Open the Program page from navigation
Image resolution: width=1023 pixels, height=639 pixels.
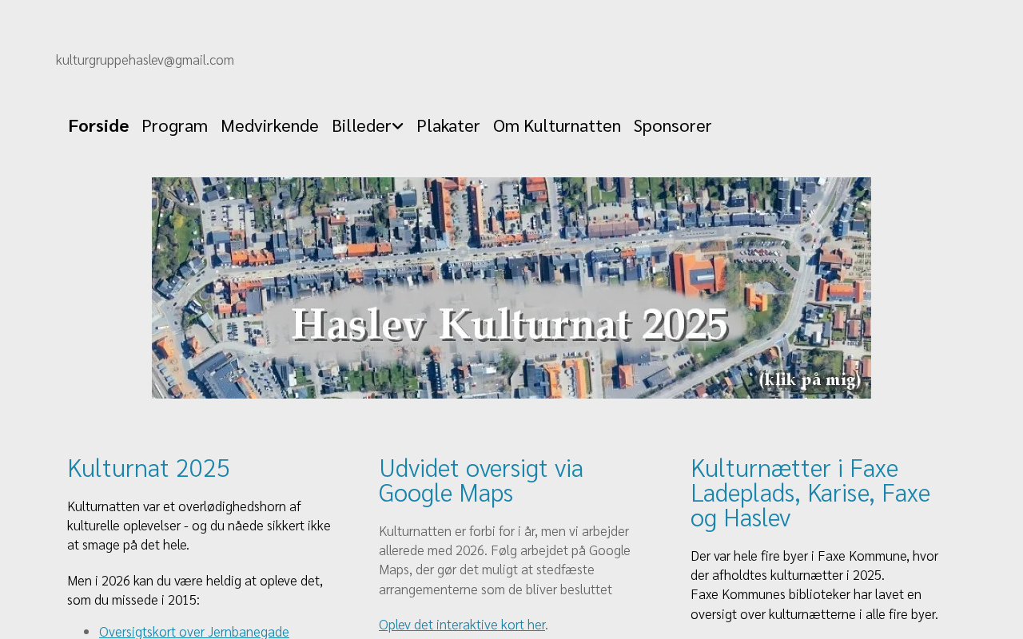(174, 125)
